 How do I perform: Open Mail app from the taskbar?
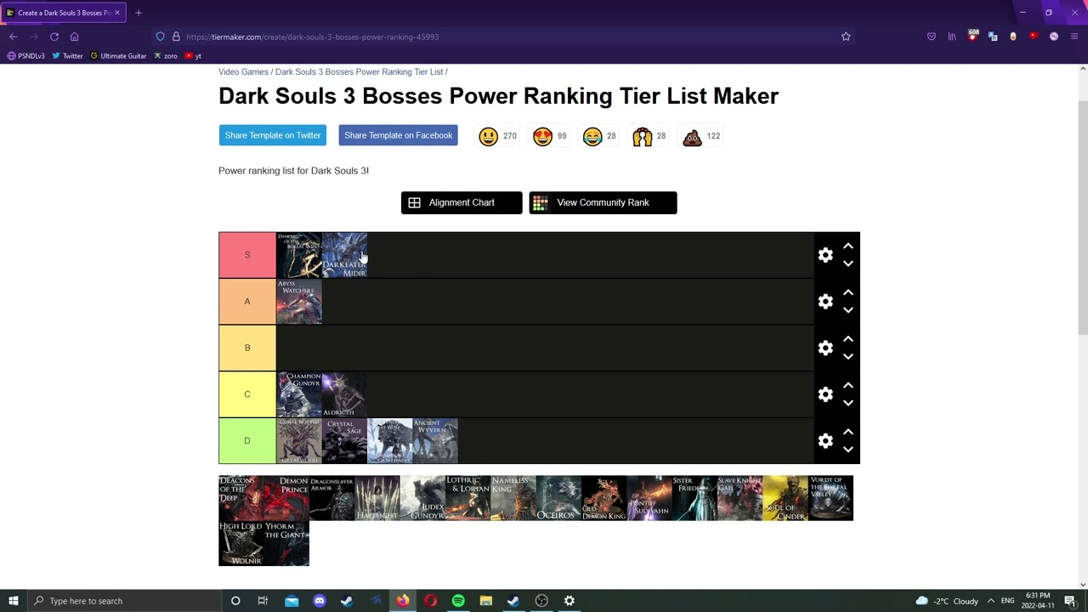(292, 601)
